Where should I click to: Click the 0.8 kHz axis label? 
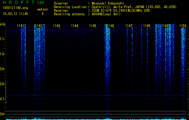point(2,84)
